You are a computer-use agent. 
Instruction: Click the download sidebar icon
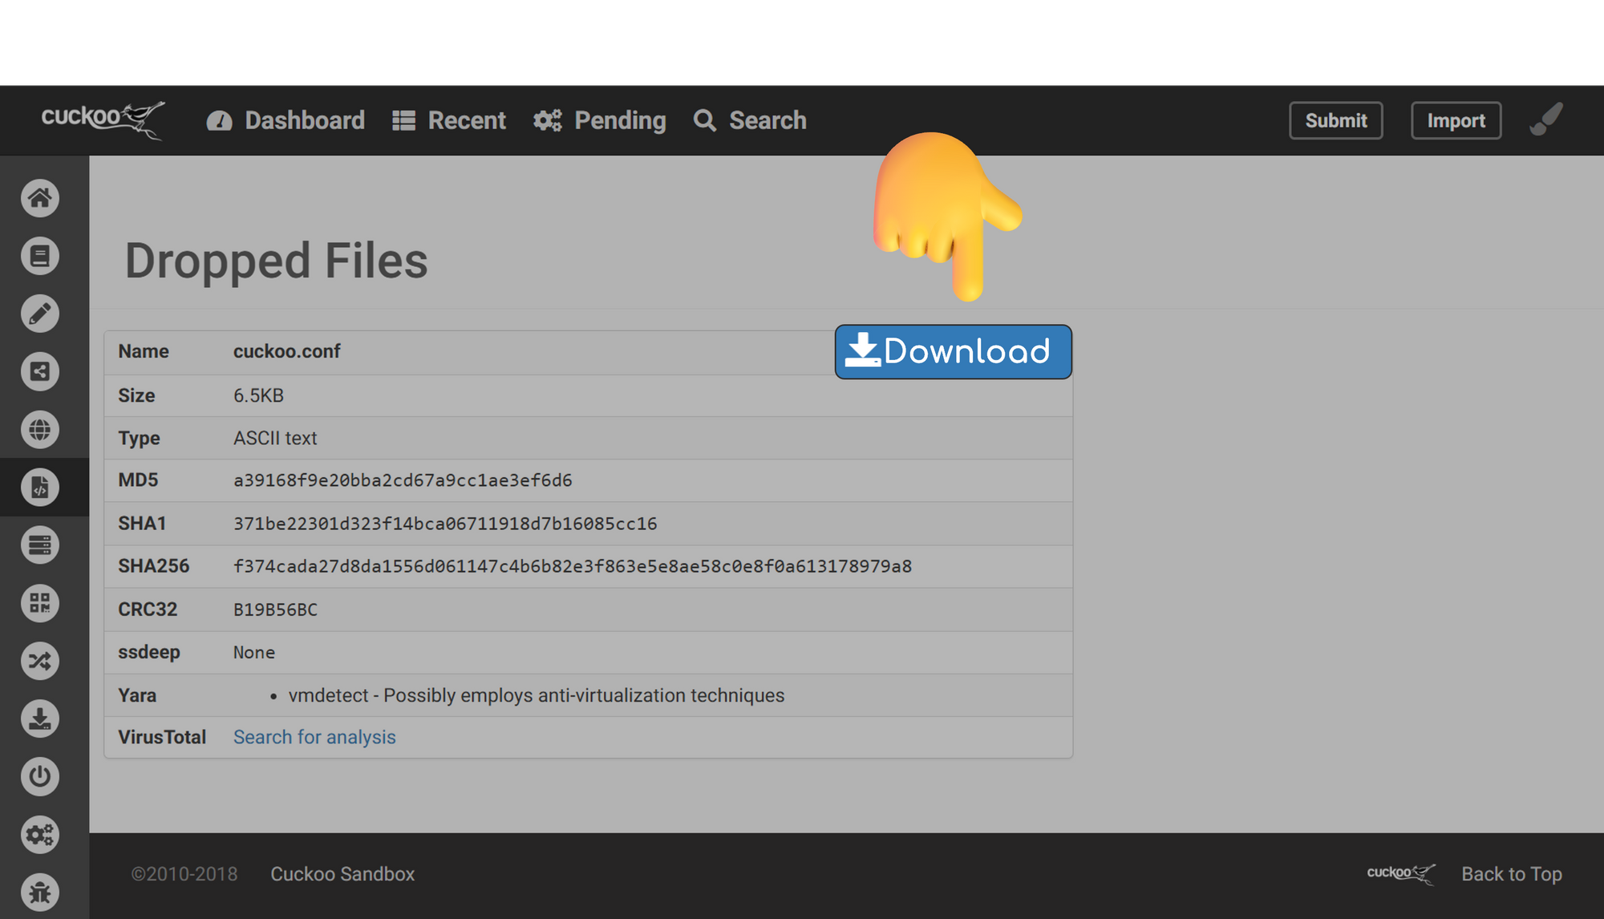point(39,719)
